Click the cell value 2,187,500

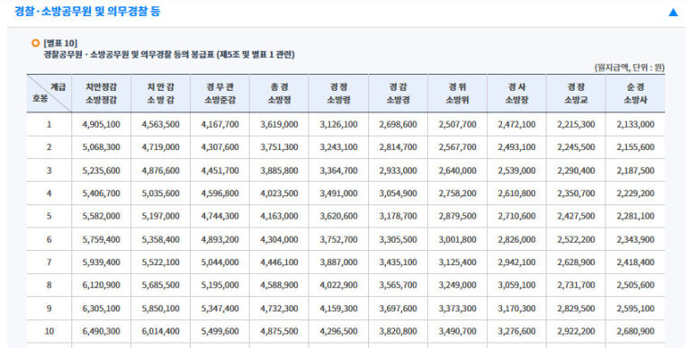tap(635, 171)
